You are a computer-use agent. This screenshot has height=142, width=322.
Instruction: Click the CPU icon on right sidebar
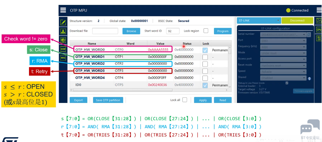click(319, 29)
